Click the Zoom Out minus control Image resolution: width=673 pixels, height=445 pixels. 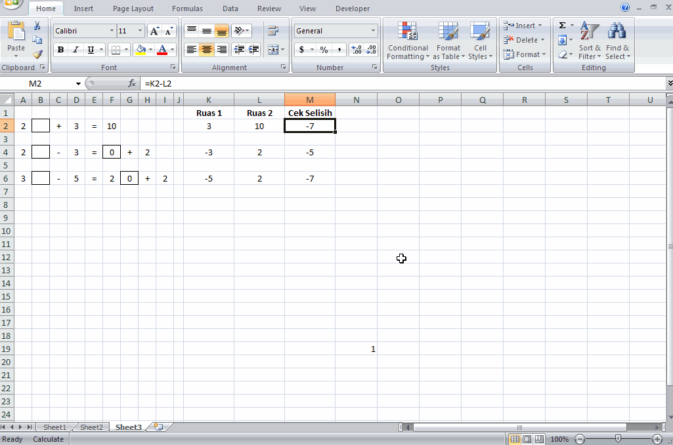(579, 439)
